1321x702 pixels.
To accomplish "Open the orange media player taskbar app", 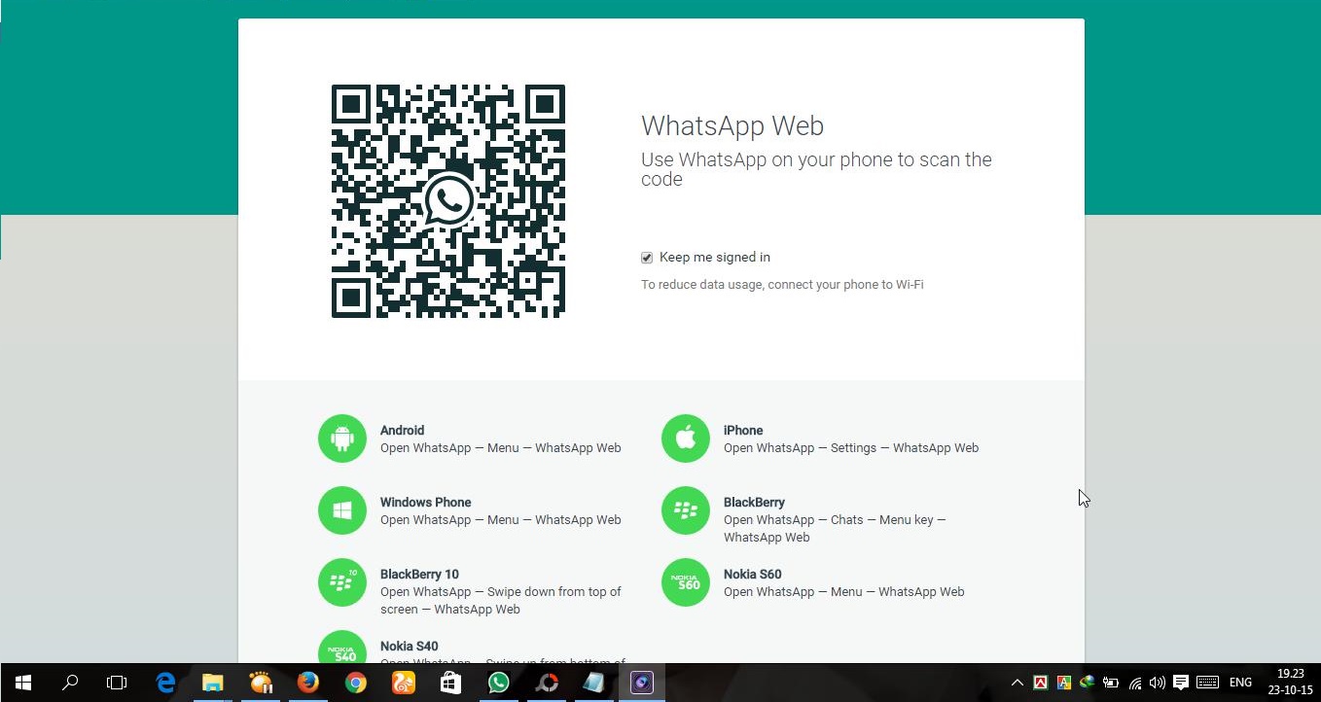I will pyautogui.click(x=261, y=683).
